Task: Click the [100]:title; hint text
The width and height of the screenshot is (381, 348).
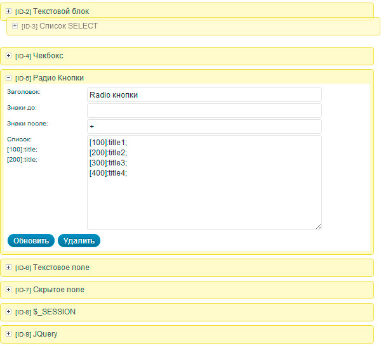Action: pos(22,150)
